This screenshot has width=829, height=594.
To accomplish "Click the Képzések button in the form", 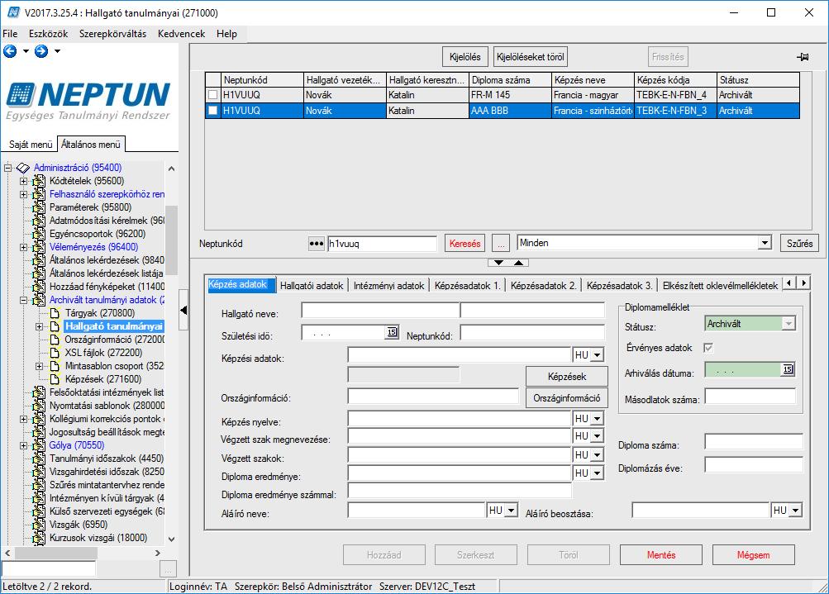I will click(x=567, y=376).
